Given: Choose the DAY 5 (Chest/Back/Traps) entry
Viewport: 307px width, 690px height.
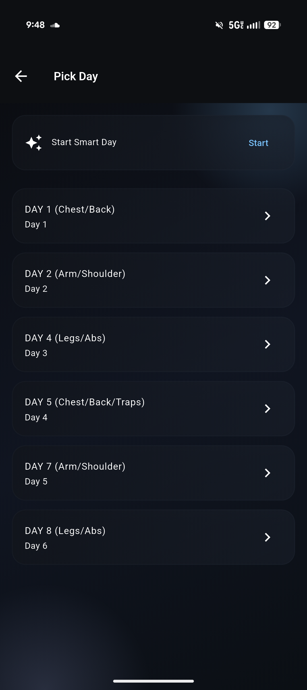Looking at the screenshot, I should [x=85, y=402].
